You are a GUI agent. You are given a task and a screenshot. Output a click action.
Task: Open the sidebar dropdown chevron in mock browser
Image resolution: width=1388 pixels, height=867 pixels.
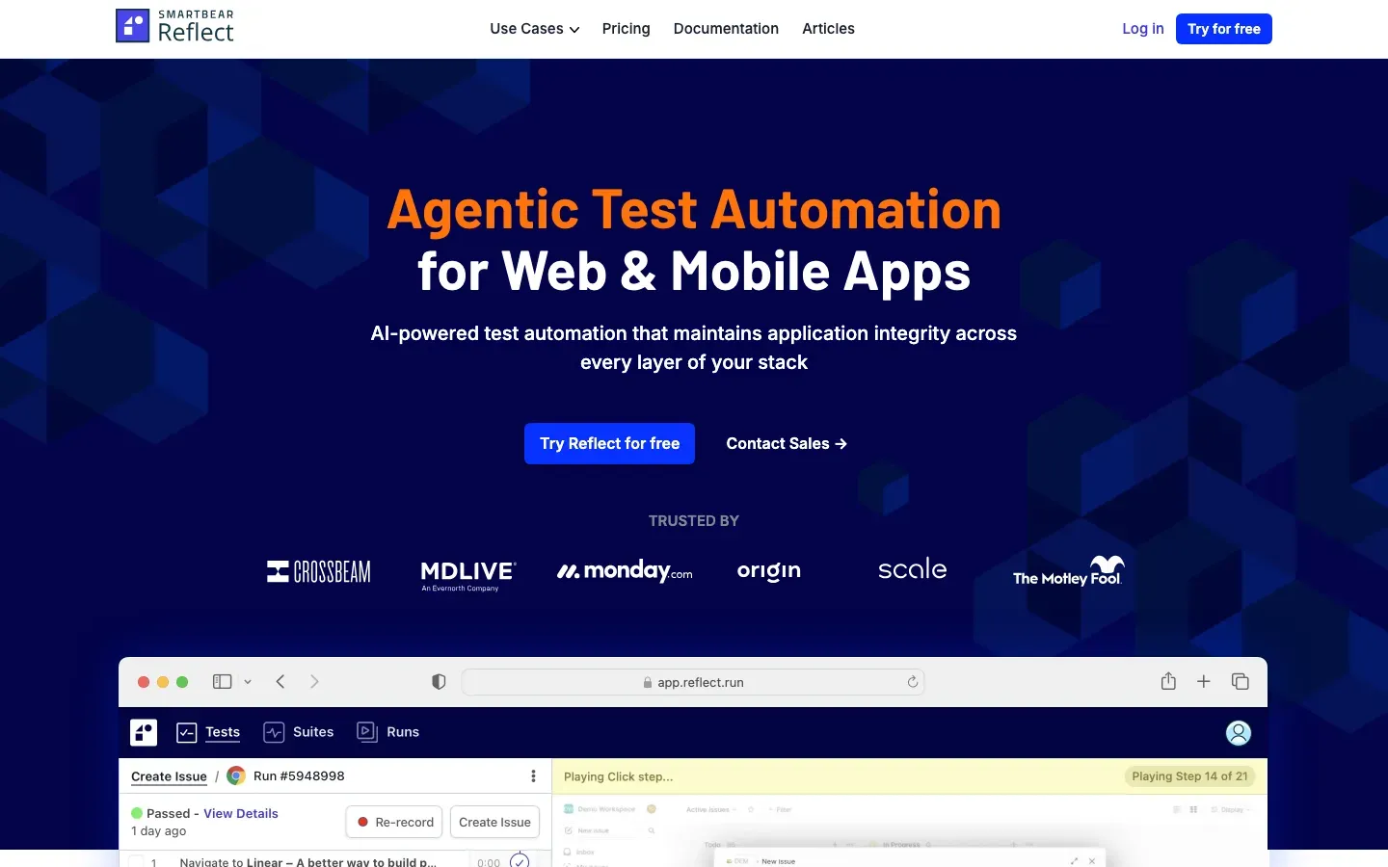point(248,682)
